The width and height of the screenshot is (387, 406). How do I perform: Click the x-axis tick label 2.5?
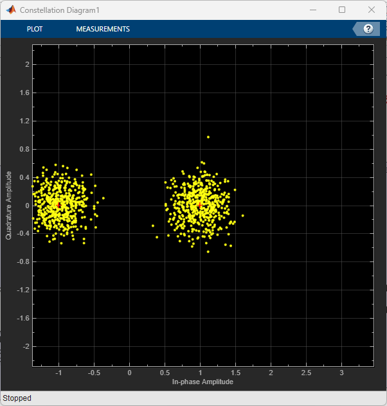click(x=306, y=373)
